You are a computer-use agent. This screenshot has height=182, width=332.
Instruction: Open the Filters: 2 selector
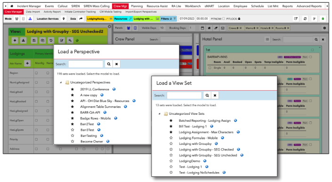pyautogui.click(x=169, y=19)
